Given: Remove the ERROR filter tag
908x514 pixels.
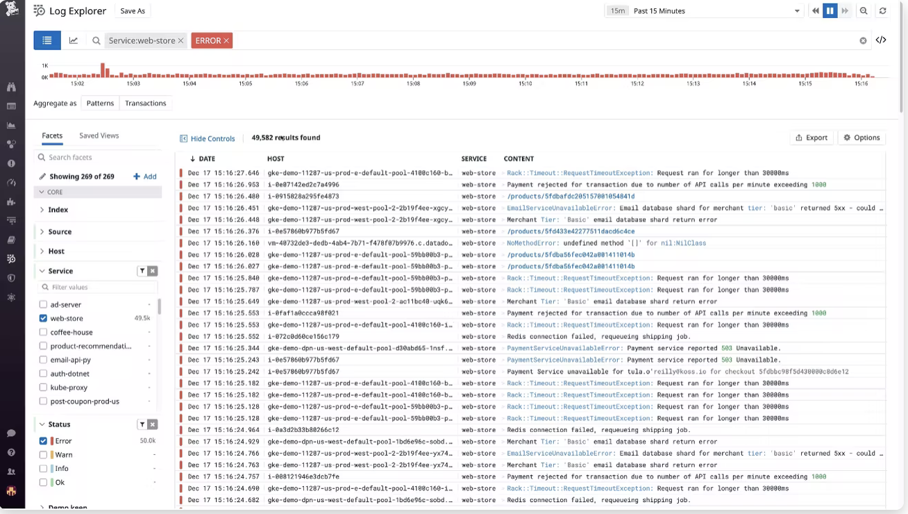Looking at the screenshot, I should tap(226, 41).
